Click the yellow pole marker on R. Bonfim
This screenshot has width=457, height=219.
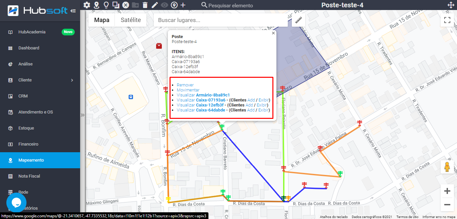click(168, 199)
